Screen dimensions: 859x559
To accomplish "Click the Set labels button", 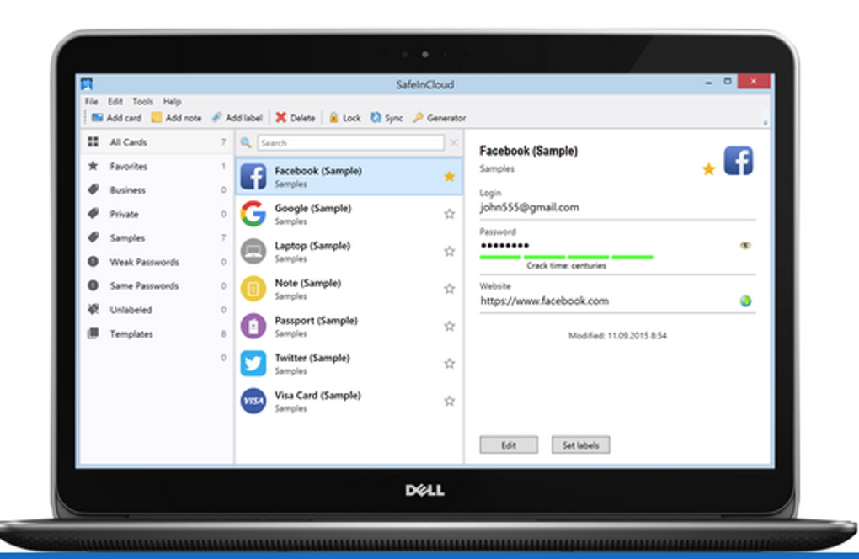I will point(580,445).
